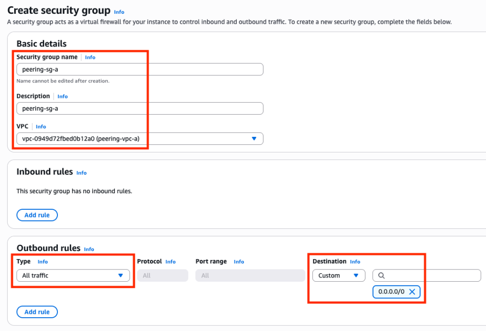Click the destination search magnifier icon
The height and width of the screenshot is (331, 486).
382,276
